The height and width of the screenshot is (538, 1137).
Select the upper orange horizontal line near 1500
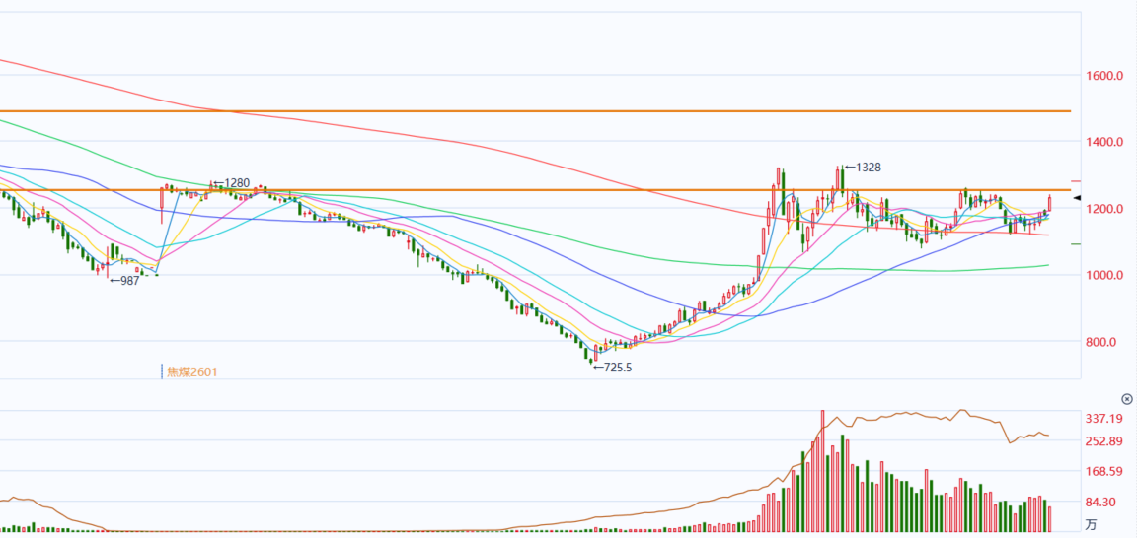click(x=535, y=111)
